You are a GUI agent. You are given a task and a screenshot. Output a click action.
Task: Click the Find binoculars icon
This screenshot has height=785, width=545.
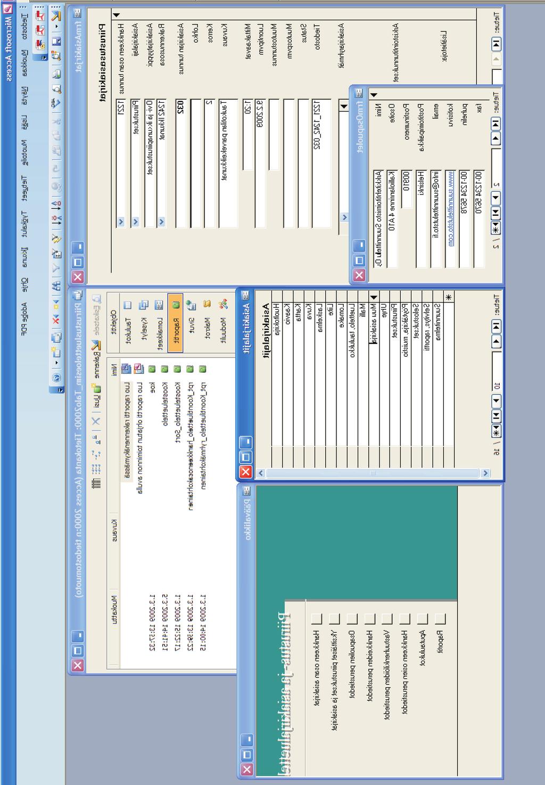(x=56, y=287)
